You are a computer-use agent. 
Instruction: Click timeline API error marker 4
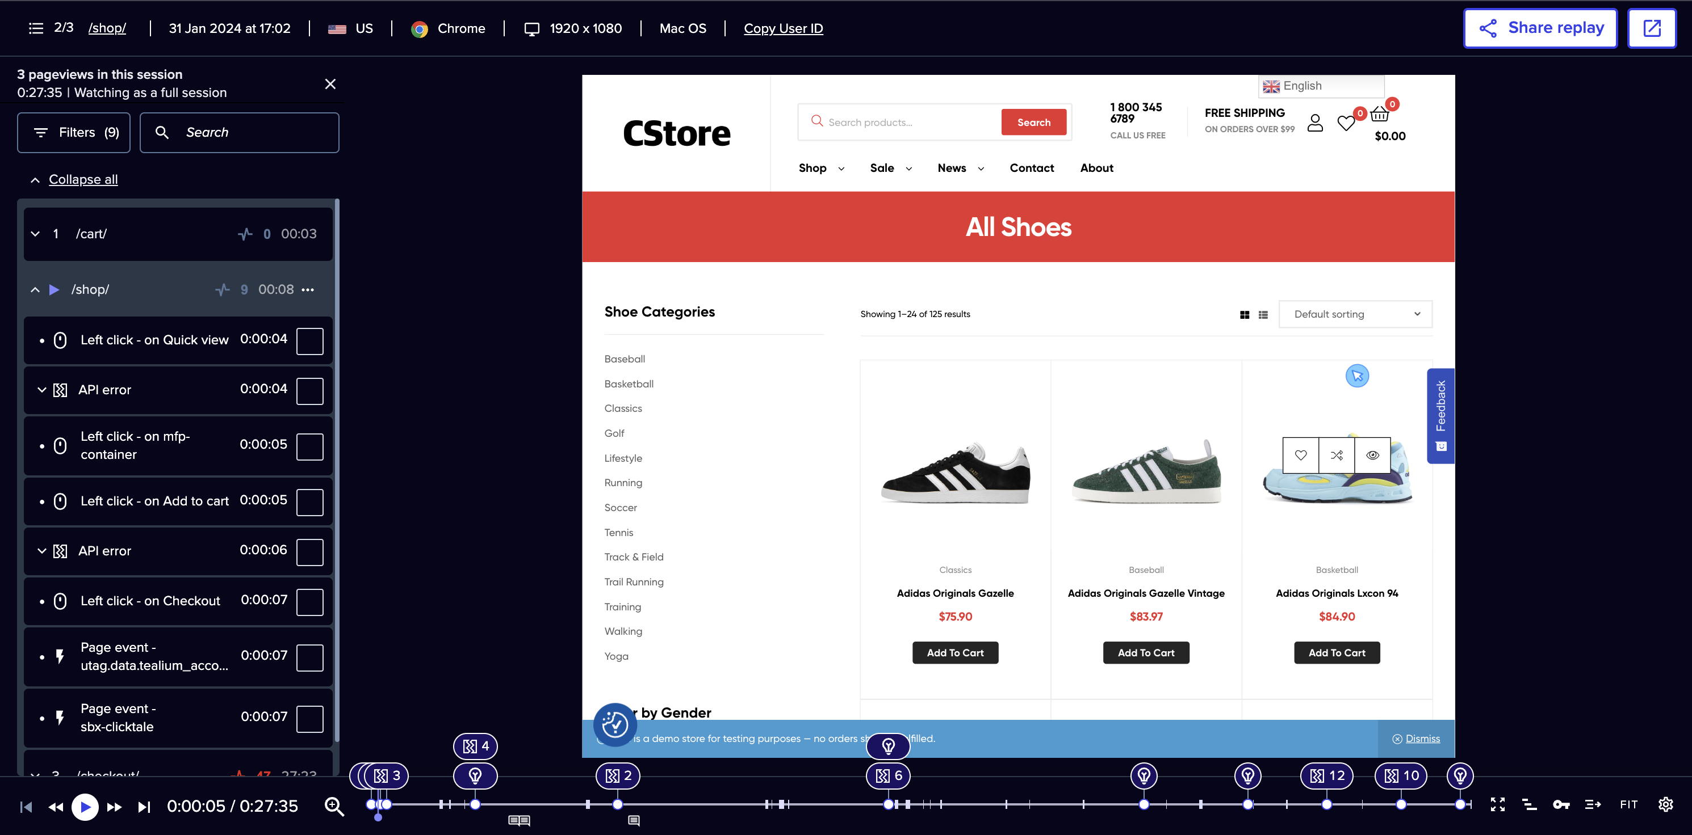476,746
